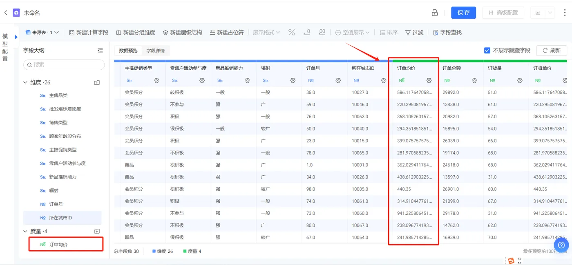Switch to 数据预览 tab
Viewport: 572px width, 265px height.
coord(128,51)
